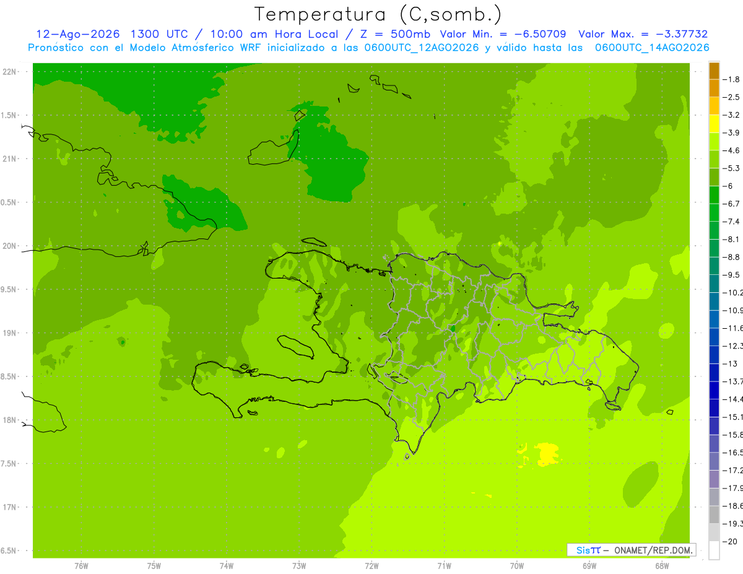Pick the purple legend swatch between -17.2 and -17.9

click(x=714, y=479)
